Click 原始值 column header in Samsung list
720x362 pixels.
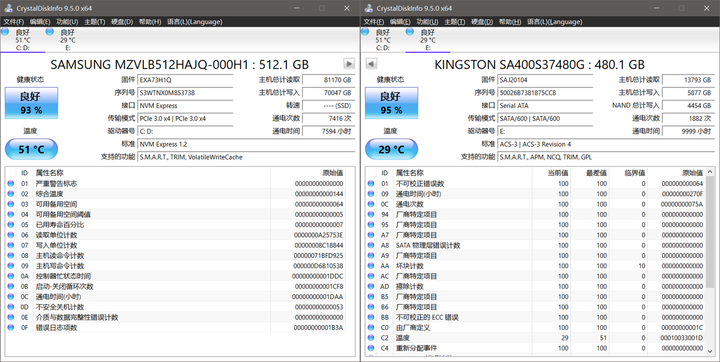tap(308, 173)
